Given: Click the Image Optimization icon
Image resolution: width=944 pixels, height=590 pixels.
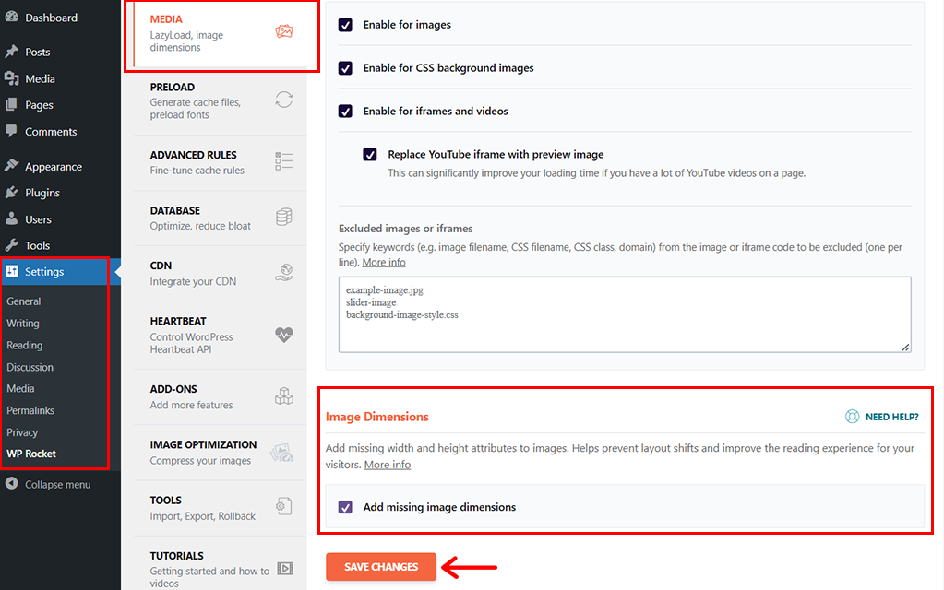Looking at the screenshot, I should (x=281, y=453).
